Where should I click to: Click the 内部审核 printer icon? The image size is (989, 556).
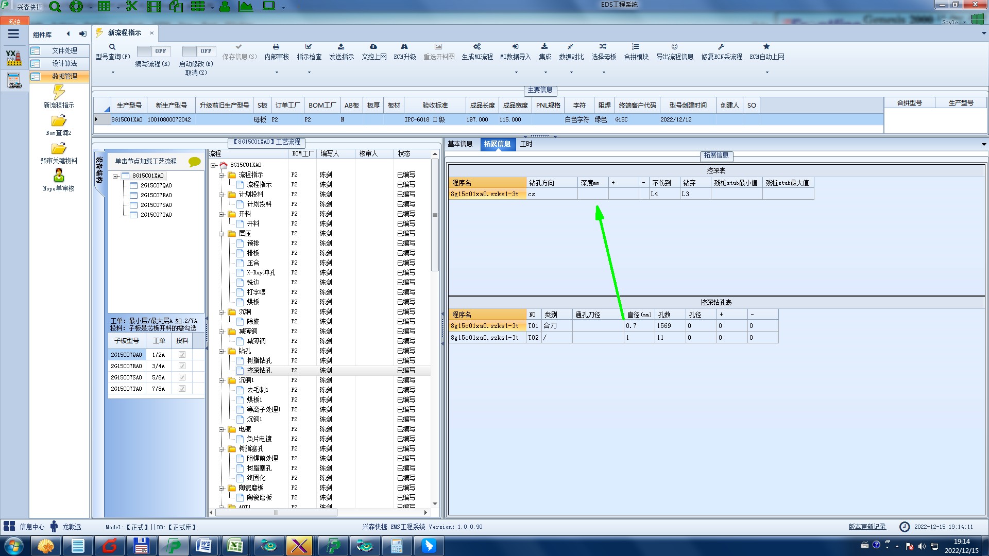tap(276, 47)
